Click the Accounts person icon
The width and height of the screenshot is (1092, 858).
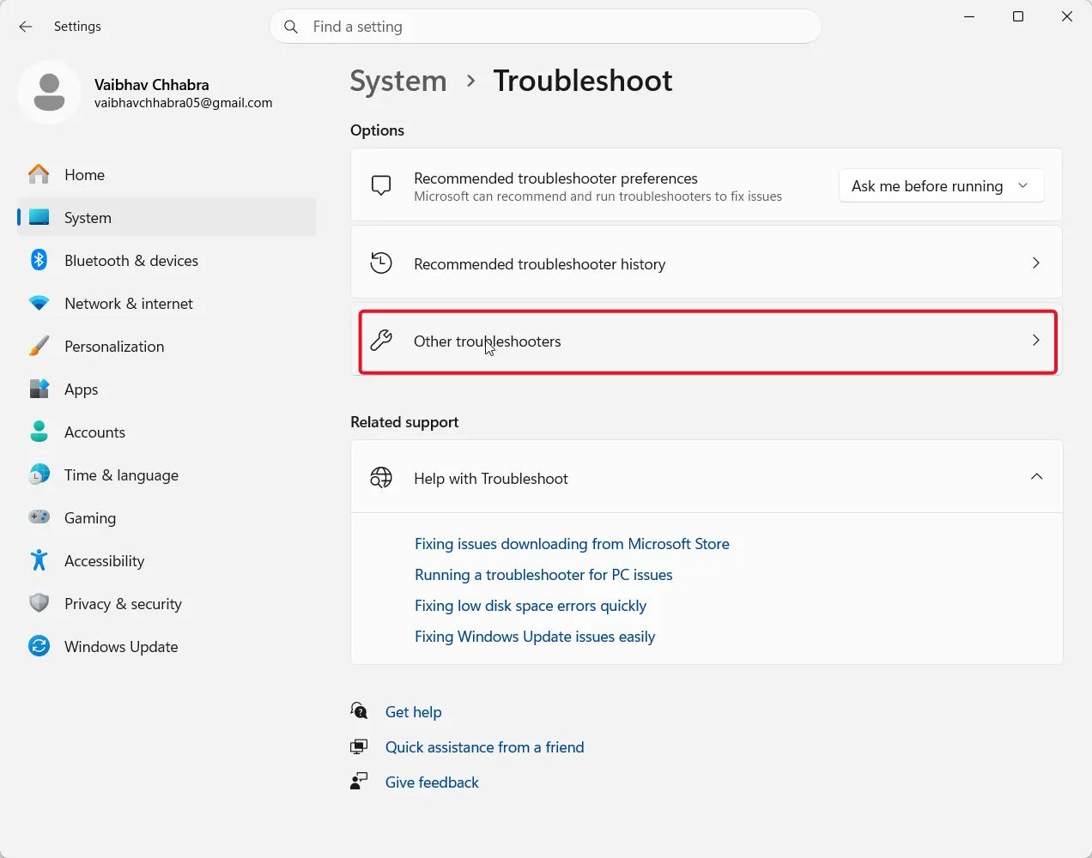tap(39, 432)
